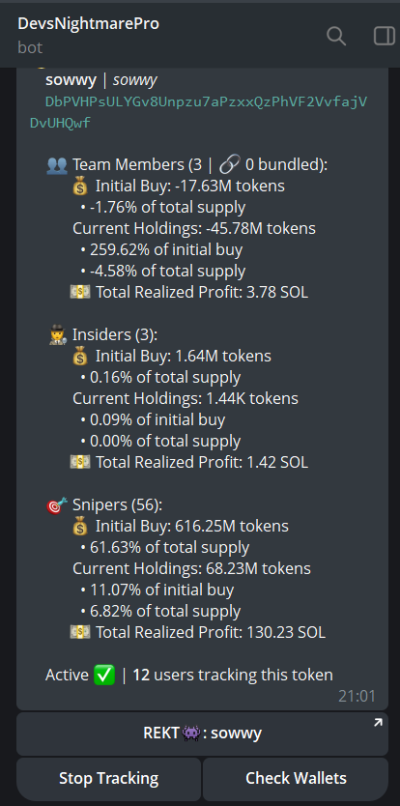Click the Insiders detective emoji
This screenshot has width=400, height=806.
(x=57, y=335)
